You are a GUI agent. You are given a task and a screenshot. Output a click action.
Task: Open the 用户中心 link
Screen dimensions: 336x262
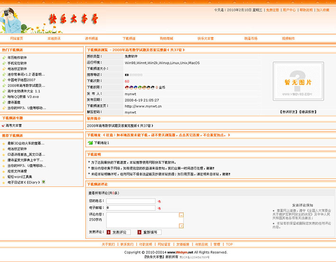(x=289, y=9)
